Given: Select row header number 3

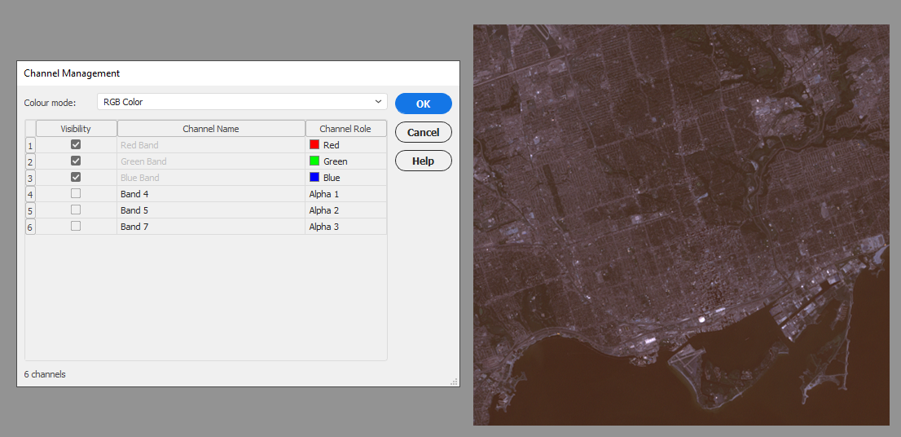Looking at the screenshot, I should click(30, 178).
